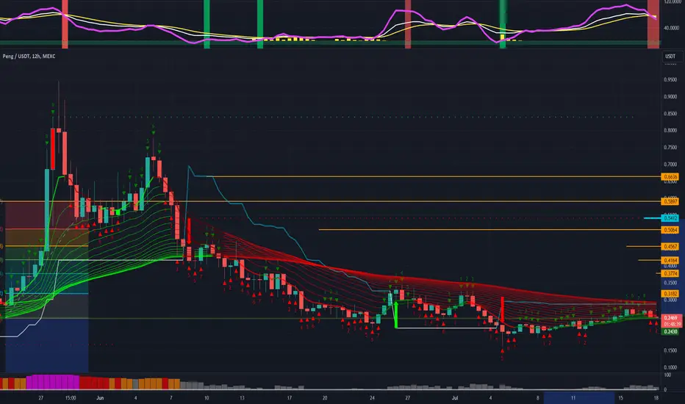Select the 0.5064 orange price level label

670,230
